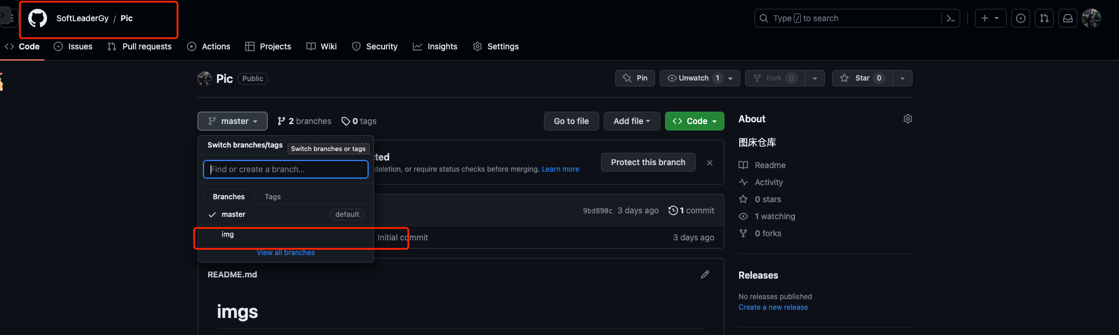Click the GitHub Octocat logo
1119x335 pixels.
[x=38, y=18]
